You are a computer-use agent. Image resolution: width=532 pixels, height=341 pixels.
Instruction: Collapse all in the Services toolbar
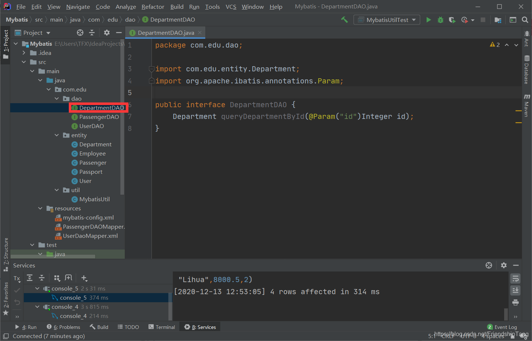pyautogui.click(x=42, y=278)
